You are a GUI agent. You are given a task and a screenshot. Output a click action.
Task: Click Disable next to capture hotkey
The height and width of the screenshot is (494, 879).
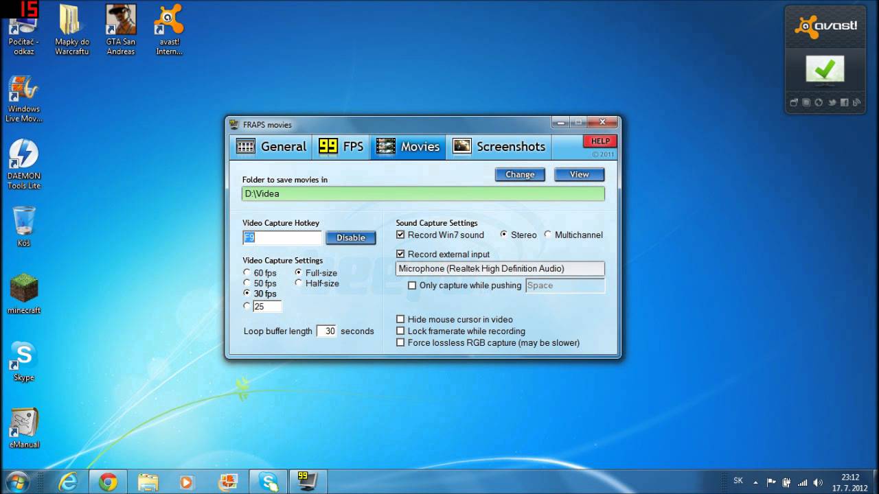click(x=351, y=237)
